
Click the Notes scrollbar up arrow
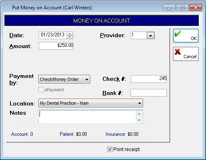[x=139, y=114]
